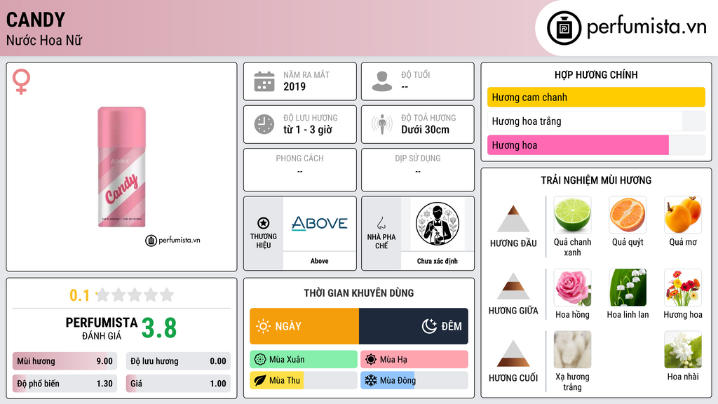
Task: Click the Hương giữa pyramid icon
Action: click(513, 286)
